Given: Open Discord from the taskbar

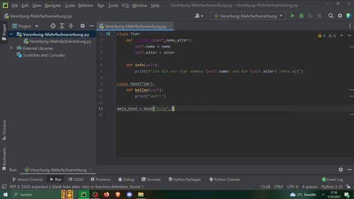Looking at the screenshot, I should (x=129, y=195).
